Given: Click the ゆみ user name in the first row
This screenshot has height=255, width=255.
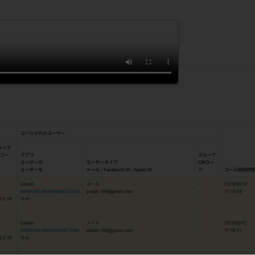Looking at the screenshot, I should [25, 199].
